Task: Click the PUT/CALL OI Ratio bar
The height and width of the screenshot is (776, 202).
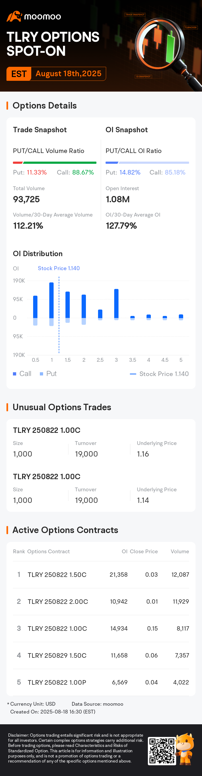Action: coord(147,163)
